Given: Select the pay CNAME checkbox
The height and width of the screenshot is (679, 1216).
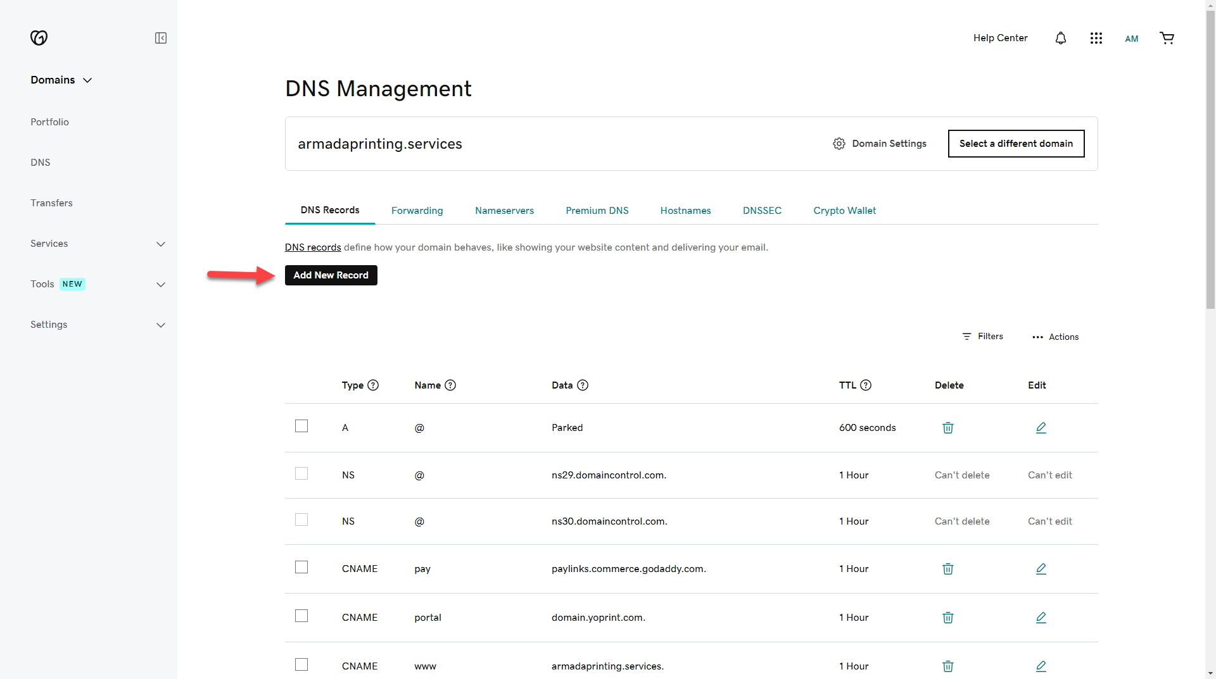Looking at the screenshot, I should pyautogui.click(x=301, y=567).
